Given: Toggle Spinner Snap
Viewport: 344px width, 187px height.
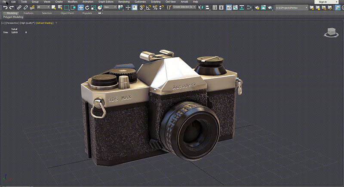Looking at the screenshot, I should point(161,8).
